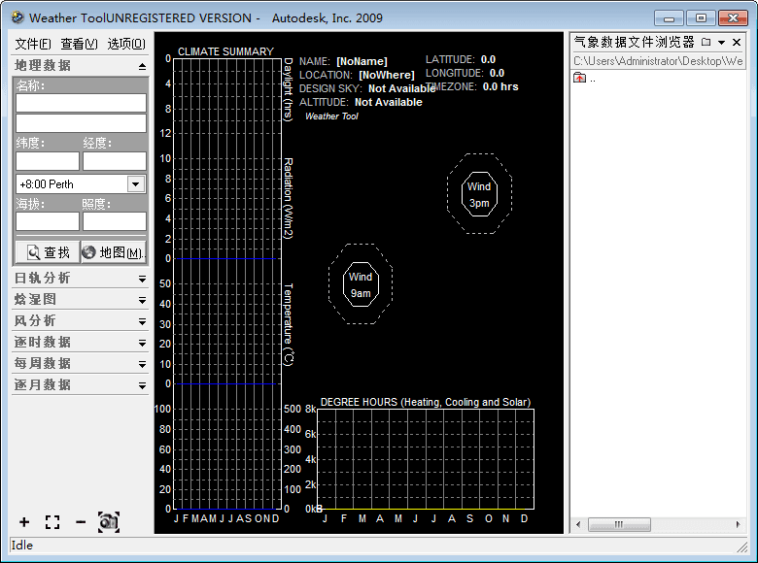This screenshot has width=758, height=563.
Task: Expand the 焓湿图 section
Action: click(x=142, y=300)
